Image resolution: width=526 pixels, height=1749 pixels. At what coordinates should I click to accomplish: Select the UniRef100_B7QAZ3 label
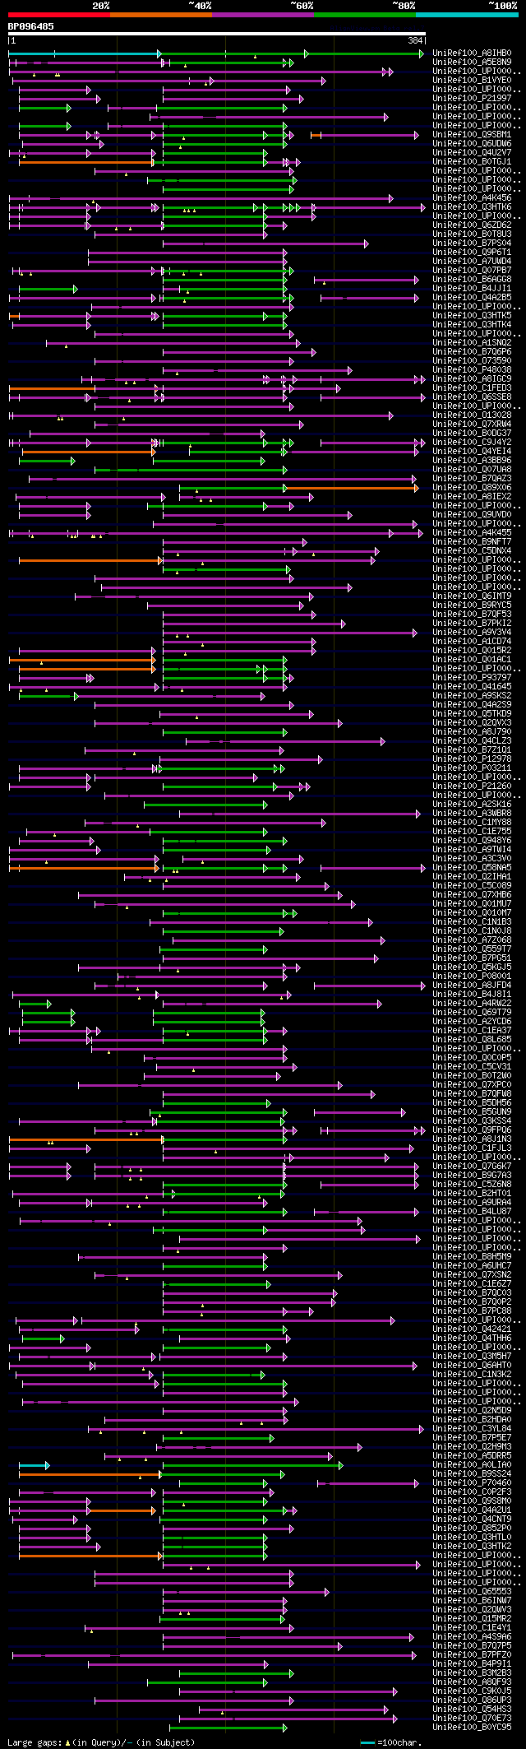pyautogui.click(x=472, y=479)
